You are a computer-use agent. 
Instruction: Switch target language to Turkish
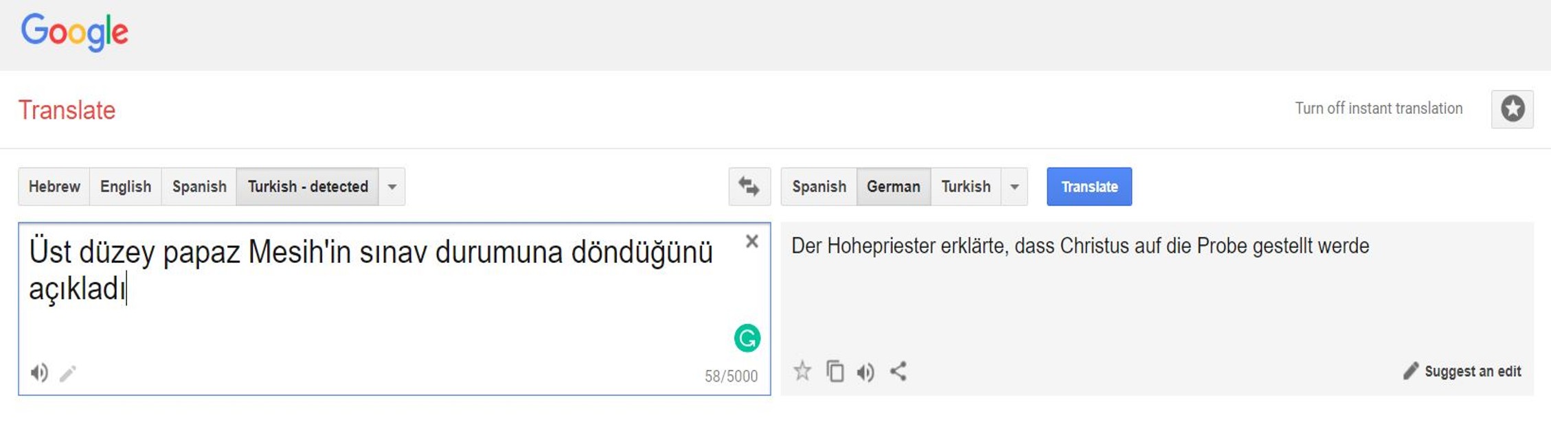tap(966, 187)
